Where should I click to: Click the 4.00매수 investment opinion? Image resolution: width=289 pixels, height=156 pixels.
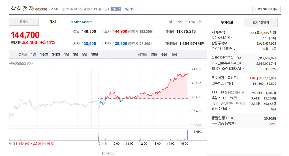256,78
